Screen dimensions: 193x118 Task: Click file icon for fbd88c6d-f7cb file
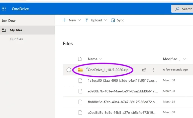80,102
